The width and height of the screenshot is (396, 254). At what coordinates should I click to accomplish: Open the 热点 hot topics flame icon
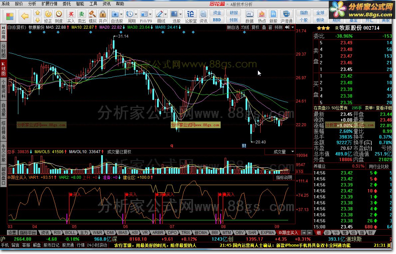point(262,17)
